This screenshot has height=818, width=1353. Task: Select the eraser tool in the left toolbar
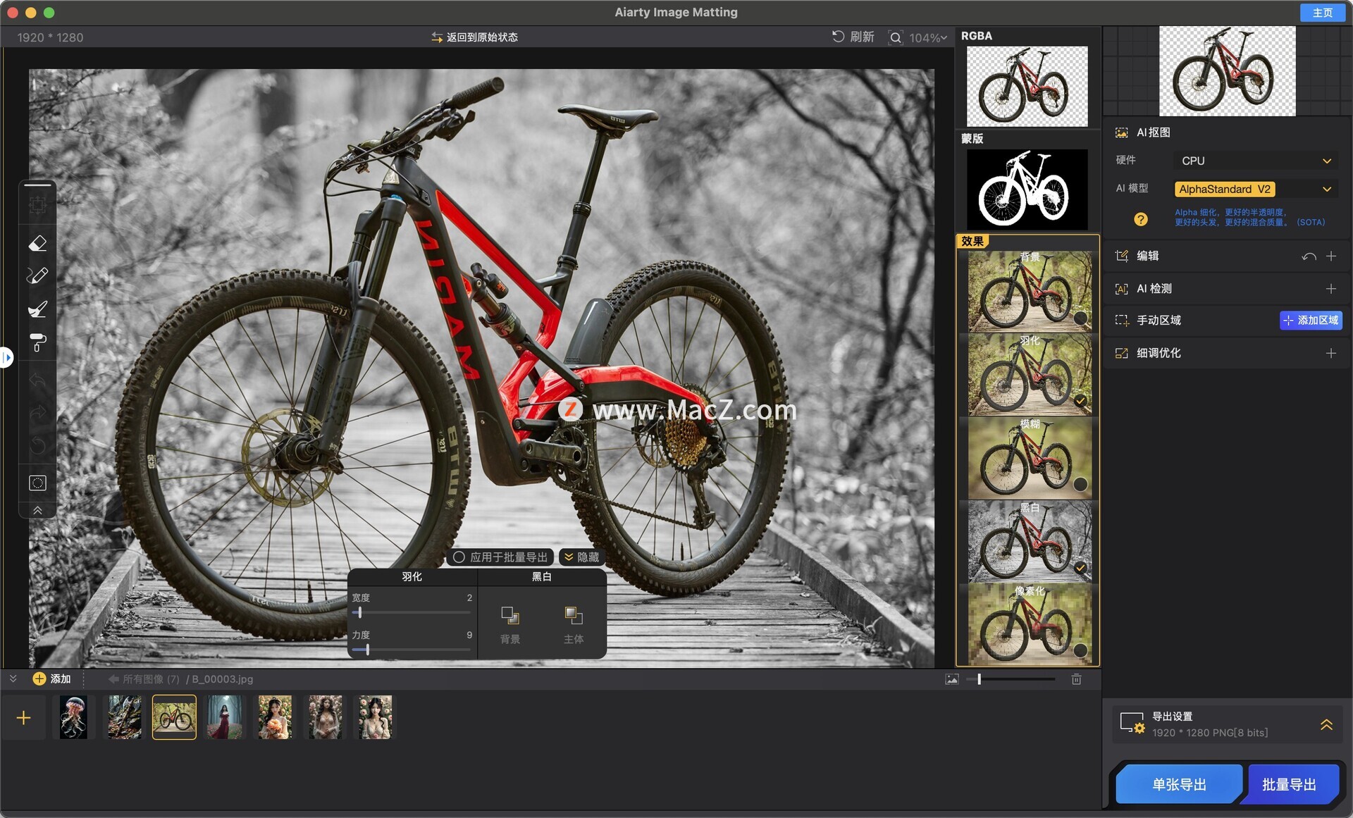pyautogui.click(x=37, y=243)
